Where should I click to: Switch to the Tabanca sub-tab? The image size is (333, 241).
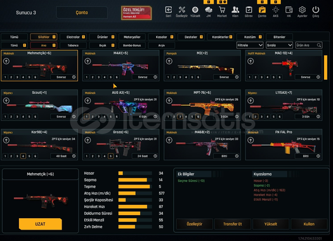click(74, 45)
